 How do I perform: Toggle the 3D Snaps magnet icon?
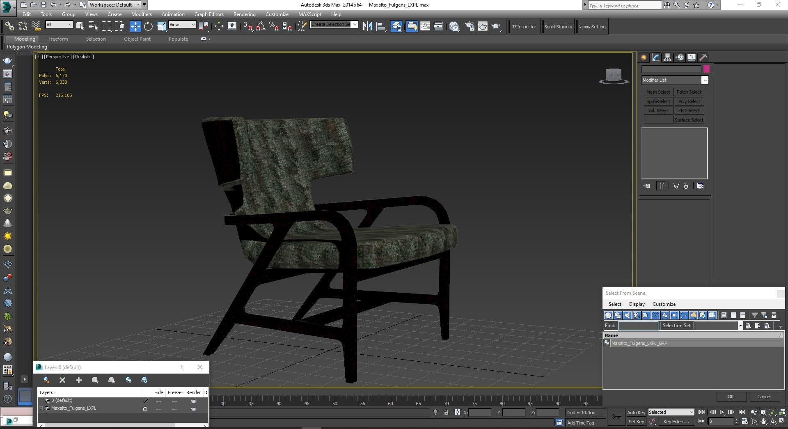[247, 26]
